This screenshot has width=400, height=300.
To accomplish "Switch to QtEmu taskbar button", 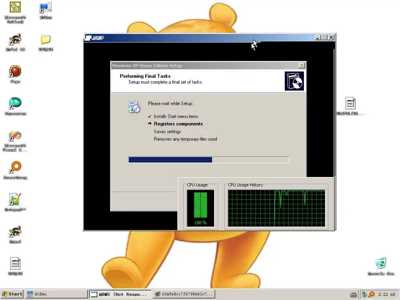I will (x=56, y=294).
